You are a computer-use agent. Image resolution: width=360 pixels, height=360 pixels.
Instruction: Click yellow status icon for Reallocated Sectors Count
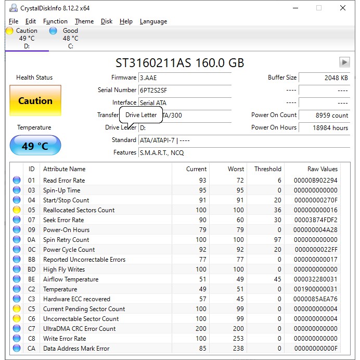tap(17, 210)
